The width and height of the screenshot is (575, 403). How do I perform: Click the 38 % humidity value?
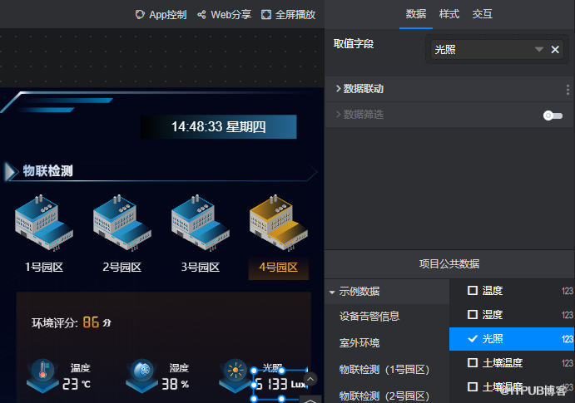click(176, 384)
